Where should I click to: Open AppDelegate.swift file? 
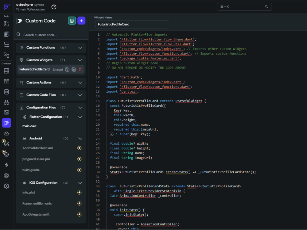tap(36, 214)
